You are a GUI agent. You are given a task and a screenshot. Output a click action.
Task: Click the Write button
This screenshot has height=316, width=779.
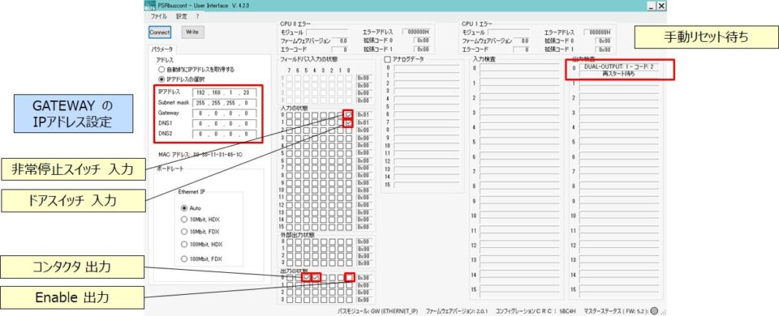pos(192,32)
